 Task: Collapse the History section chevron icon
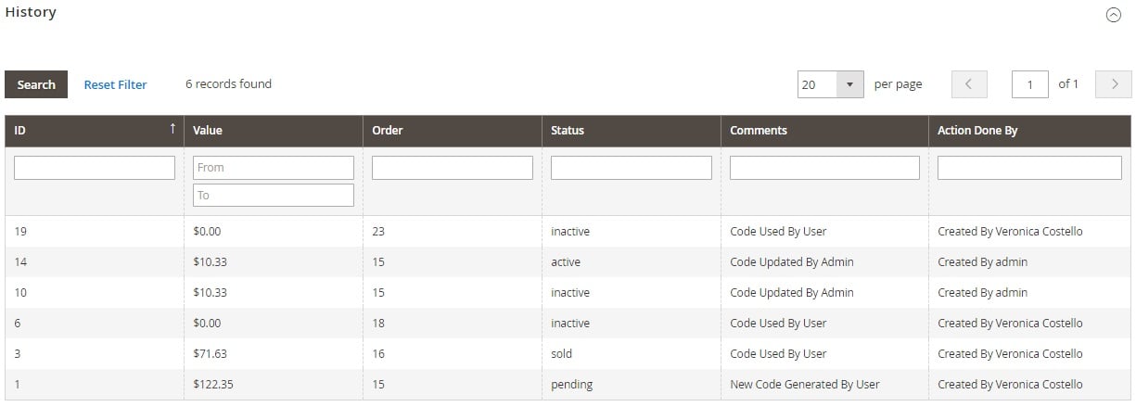pos(1114,15)
